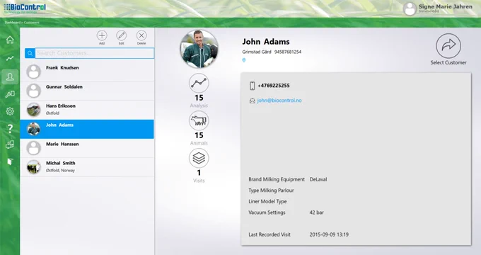
Task: Open email link john@biocontrol.no
Action: (x=279, y=101)
